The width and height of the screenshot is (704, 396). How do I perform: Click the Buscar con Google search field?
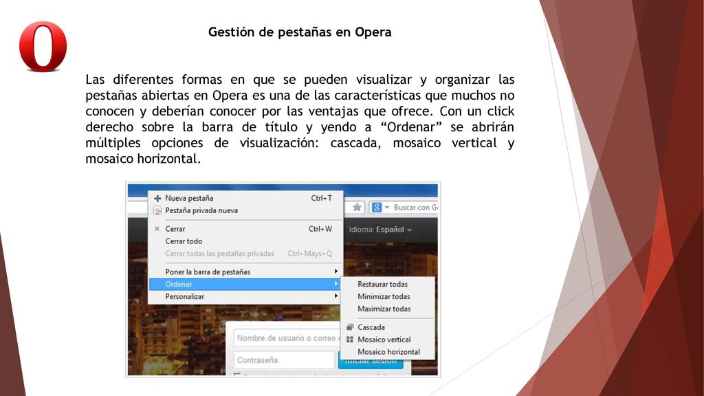pos(415,208)
